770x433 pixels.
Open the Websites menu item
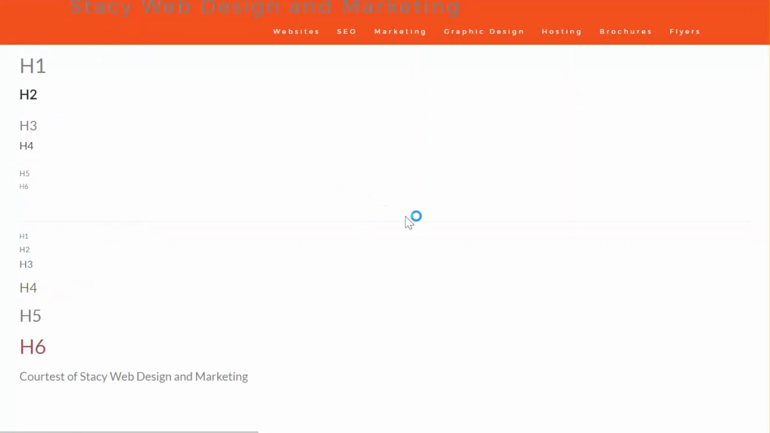point(296,31)
